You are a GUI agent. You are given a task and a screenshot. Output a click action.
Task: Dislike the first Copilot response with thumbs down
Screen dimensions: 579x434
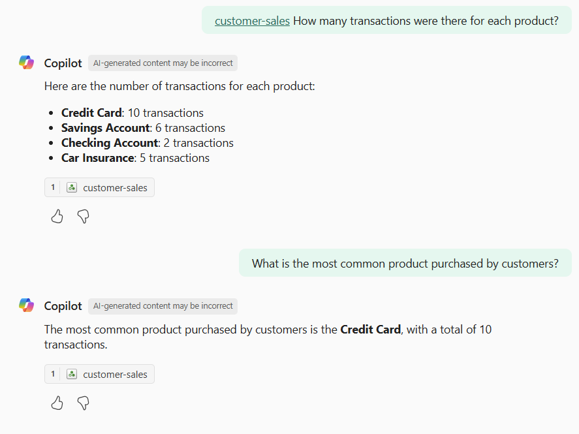point(84,216)
